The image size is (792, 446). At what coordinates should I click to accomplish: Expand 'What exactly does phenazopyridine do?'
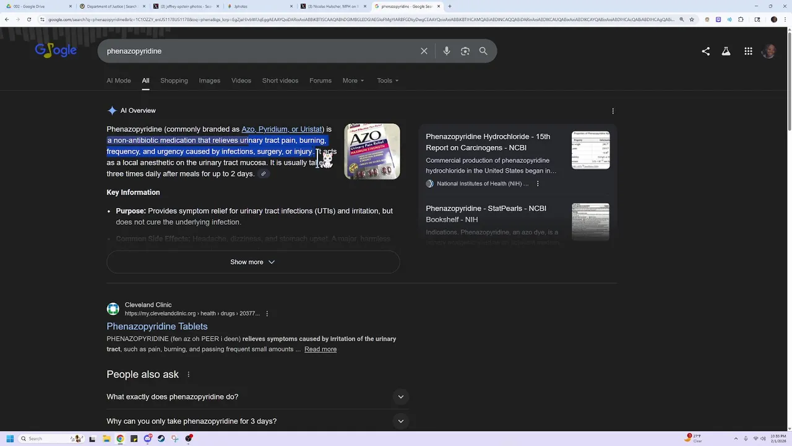pos(257,396)
